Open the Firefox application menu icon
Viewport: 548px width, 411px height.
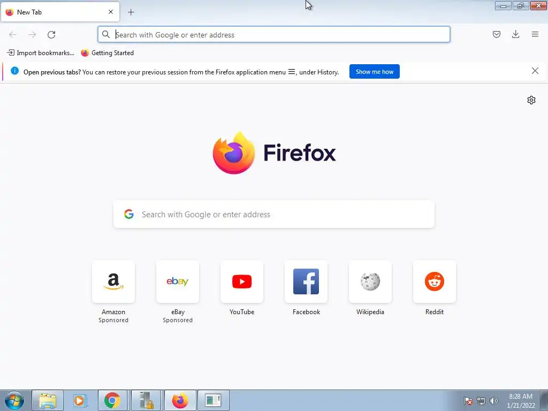click(x=535, y=34)
